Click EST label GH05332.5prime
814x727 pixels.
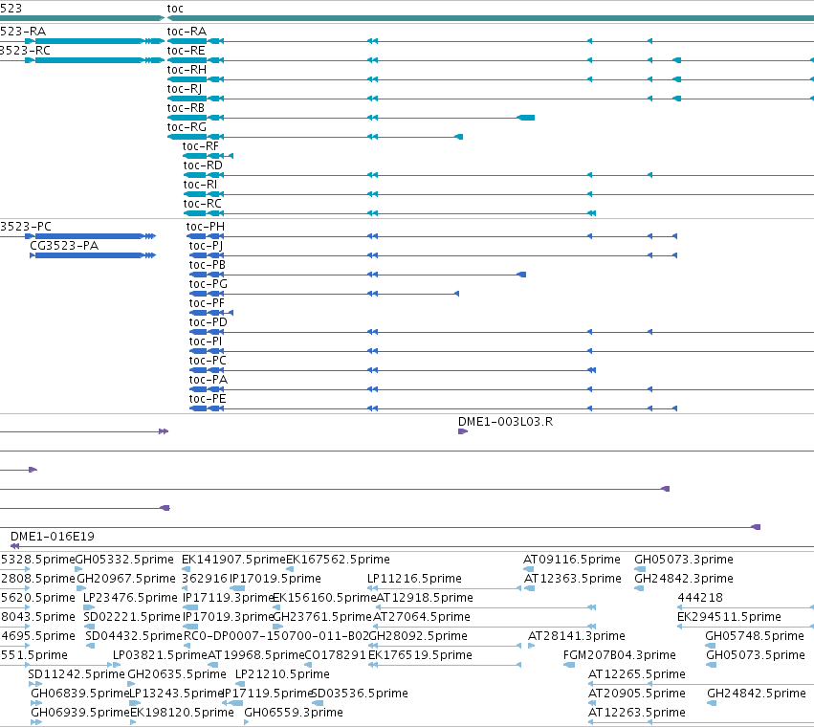tap(124, 560)
